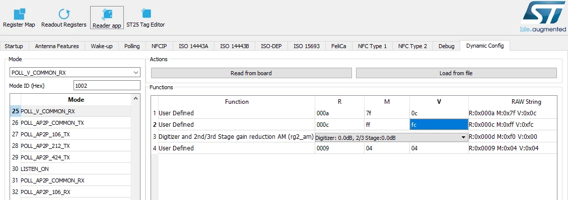Click the V column header
Viewport: 568px width, 200px height.
439,102
